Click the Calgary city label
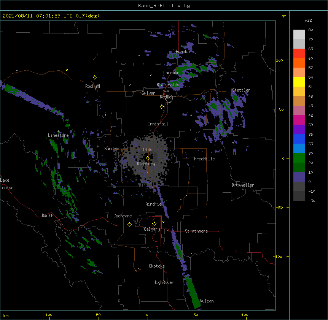Viewport: 328px width, 320px height. pyautogui.click(x=152, y=229)
